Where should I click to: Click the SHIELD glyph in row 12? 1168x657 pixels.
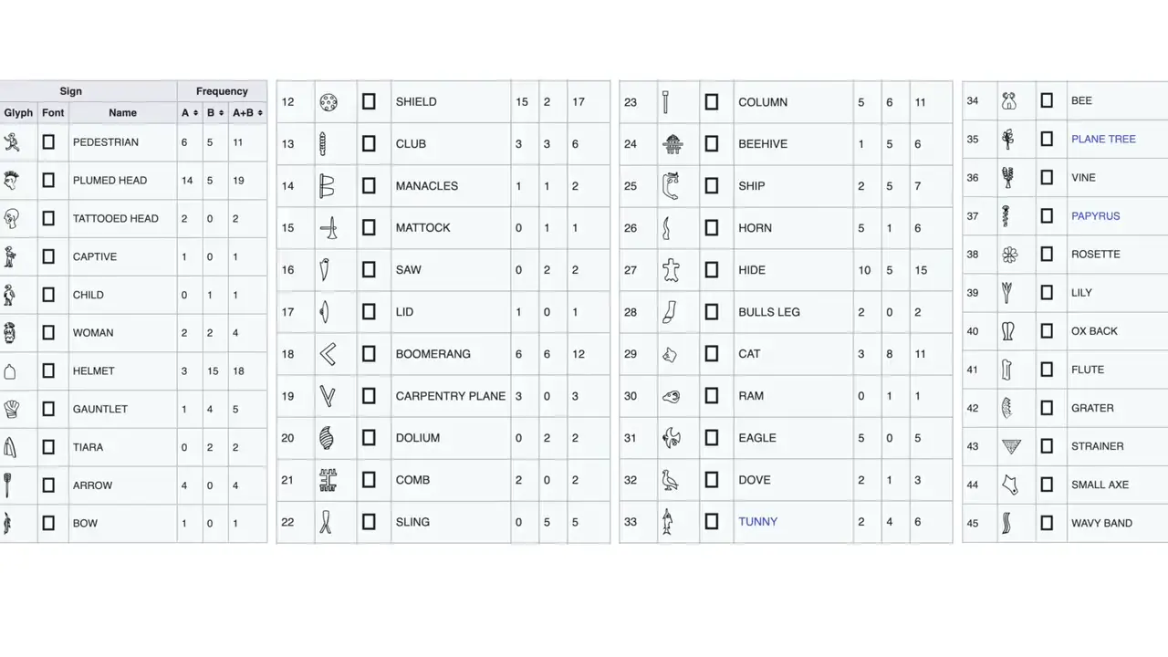[329, 102]
